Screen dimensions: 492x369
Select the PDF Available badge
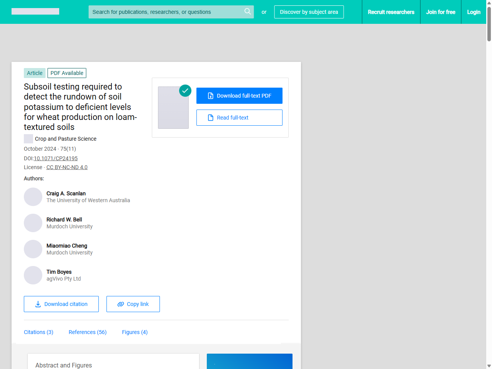66,73
